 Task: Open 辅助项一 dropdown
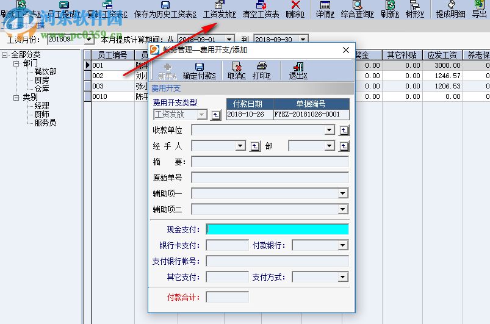343,193
